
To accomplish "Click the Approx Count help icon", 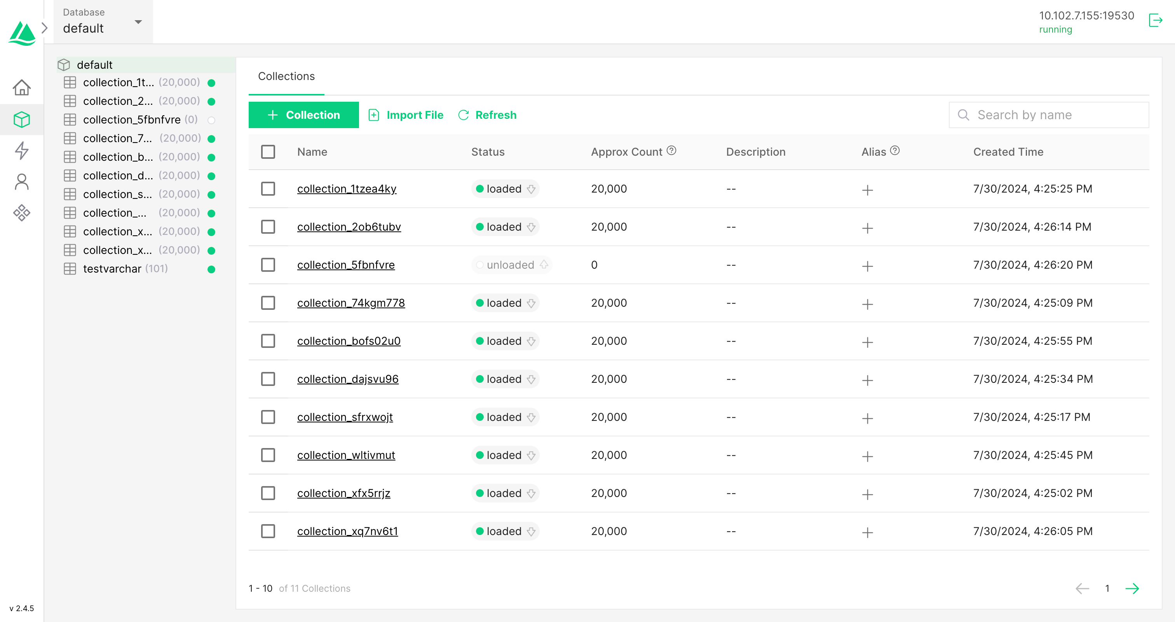I will [671, 151].
